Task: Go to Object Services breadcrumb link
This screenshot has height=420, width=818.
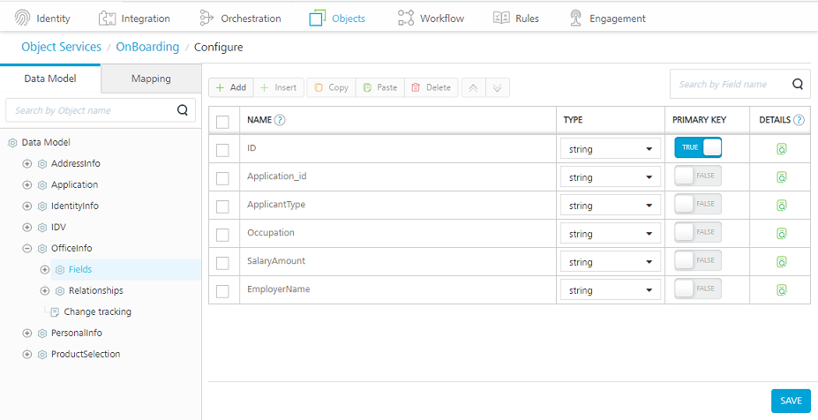Action: pos(61,47)
